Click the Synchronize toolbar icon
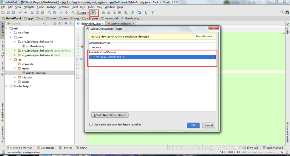This screenshot has height=156, width=290. (x=14, y=13)
